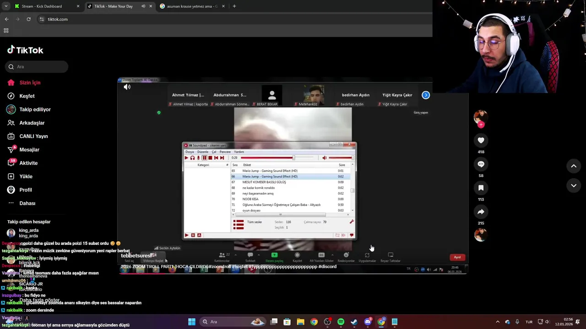The height and width of the screenshot is (329, 586).
Task: Open CANLI Yayın section
Action: point(27,136)
